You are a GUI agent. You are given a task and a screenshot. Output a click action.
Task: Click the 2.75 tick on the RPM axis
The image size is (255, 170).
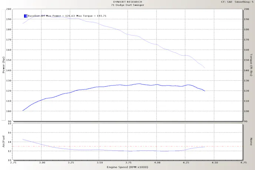pos(14,163)
